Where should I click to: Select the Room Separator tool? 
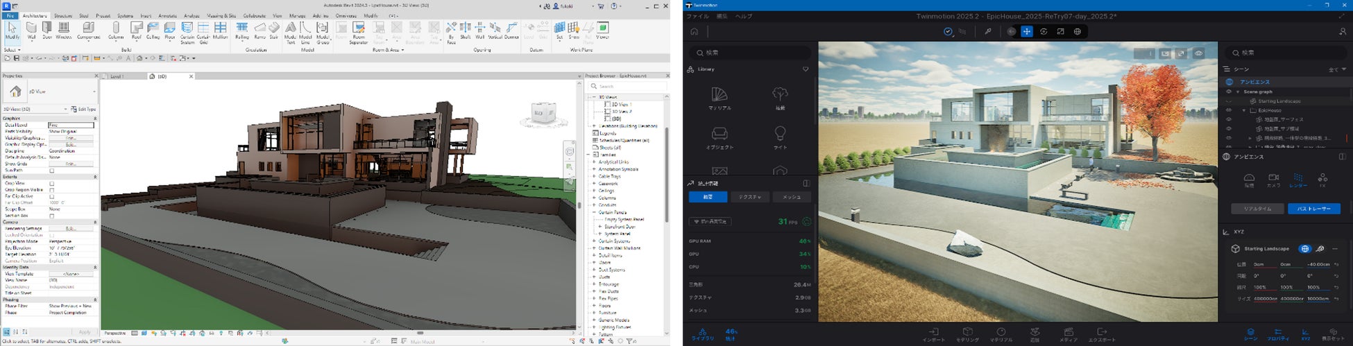(x=359, y=33)
